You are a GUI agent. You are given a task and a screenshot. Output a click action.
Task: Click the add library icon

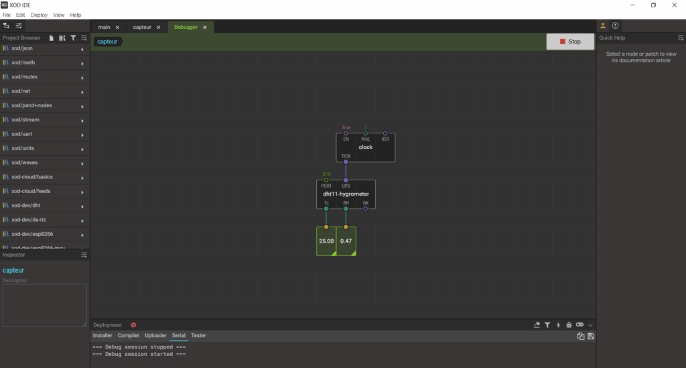[62, 38]
